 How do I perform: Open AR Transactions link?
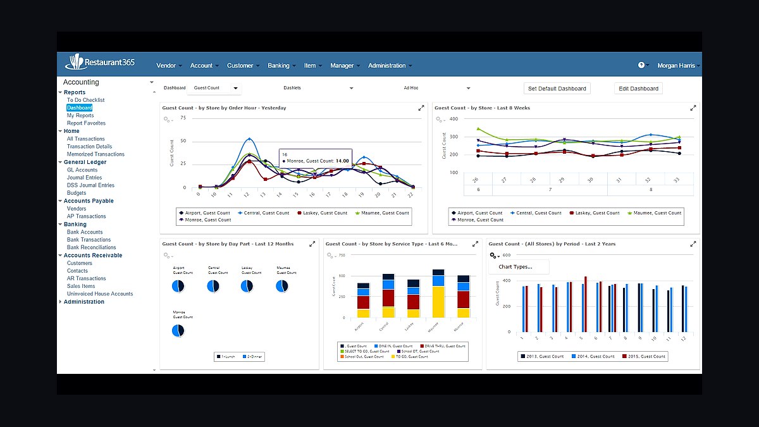[87, 278]
